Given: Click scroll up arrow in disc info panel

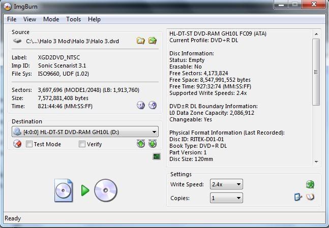Looking at the screenshot, I should click(316, 34).
